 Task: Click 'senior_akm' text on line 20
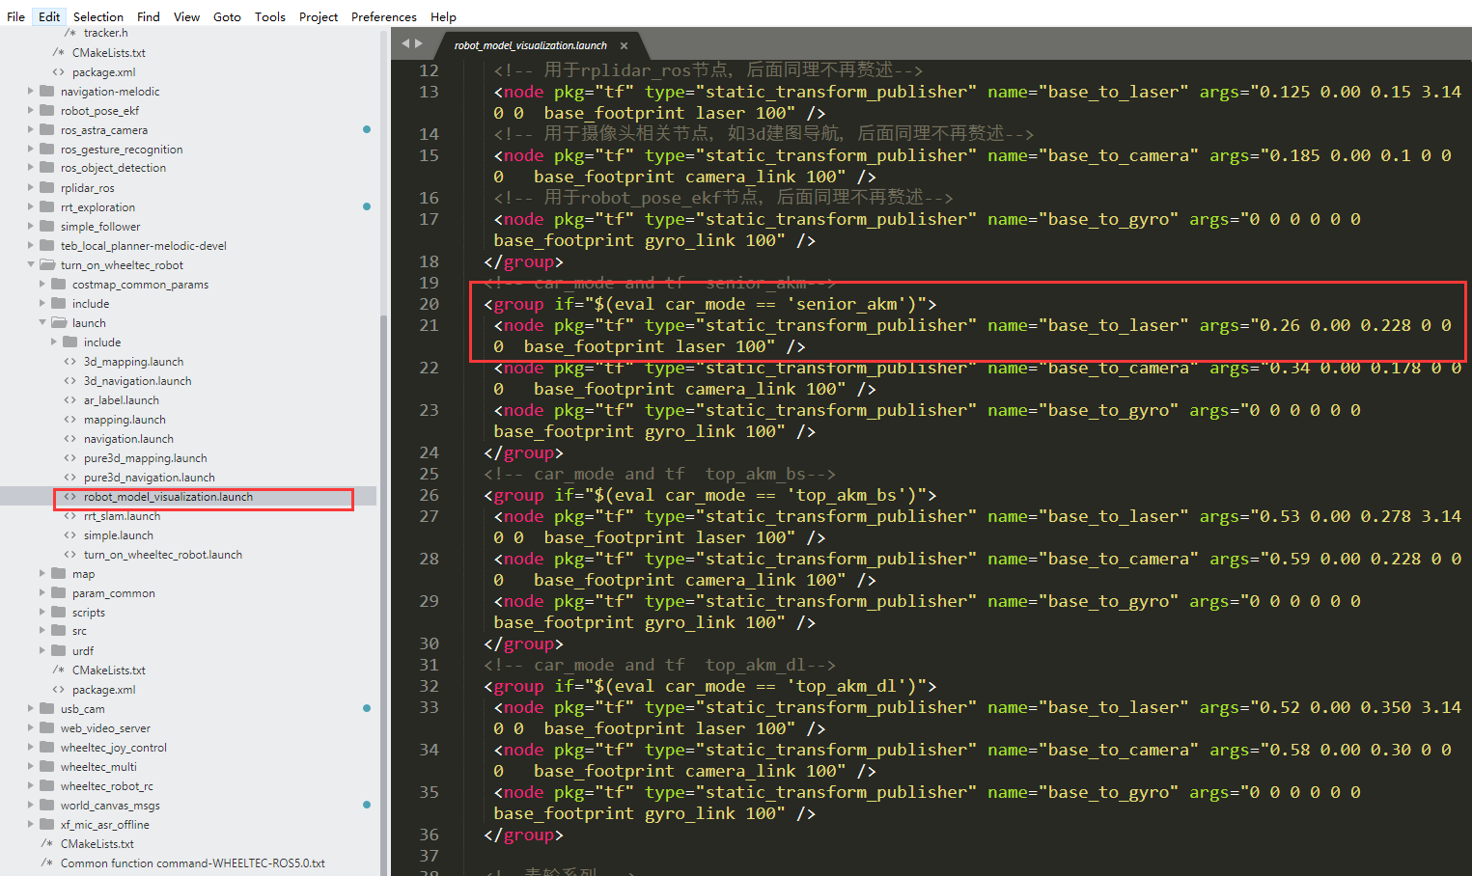[x=846, y=304]
